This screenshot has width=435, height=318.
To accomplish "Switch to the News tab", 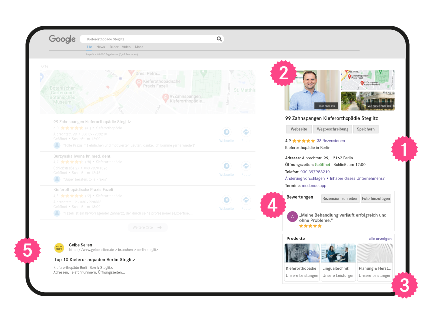I will [101, 47].
